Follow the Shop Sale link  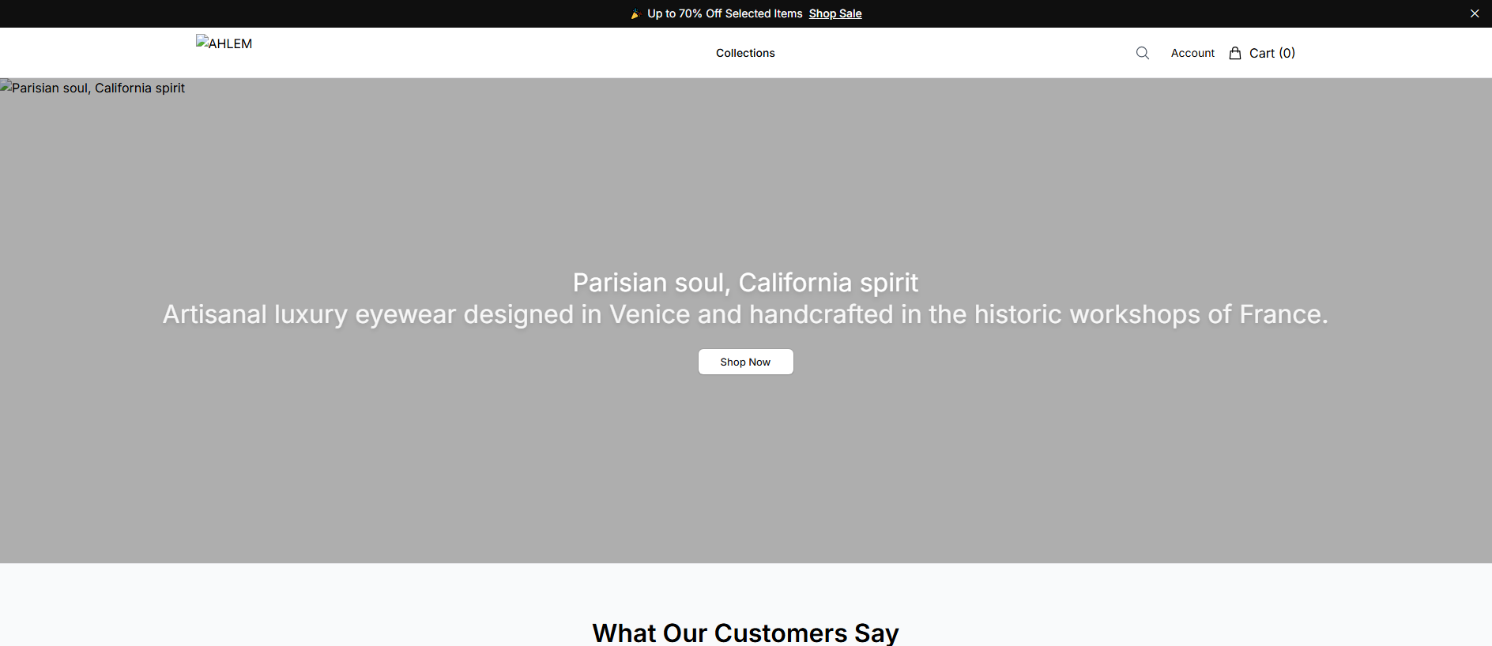[x=835, y=13]
